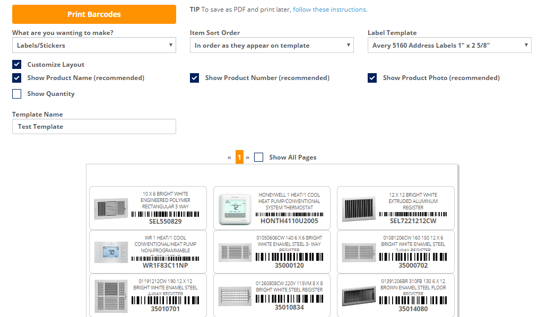This screenshot has height=317, width=538.
Task: Toggle Show Product Name checkbox
Action: 16,78
